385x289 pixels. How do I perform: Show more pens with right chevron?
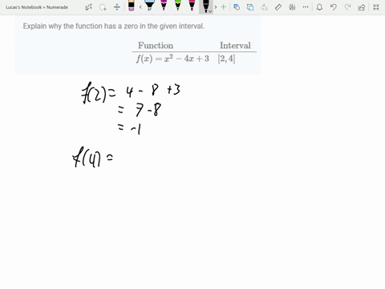click(x=216, y=7)
